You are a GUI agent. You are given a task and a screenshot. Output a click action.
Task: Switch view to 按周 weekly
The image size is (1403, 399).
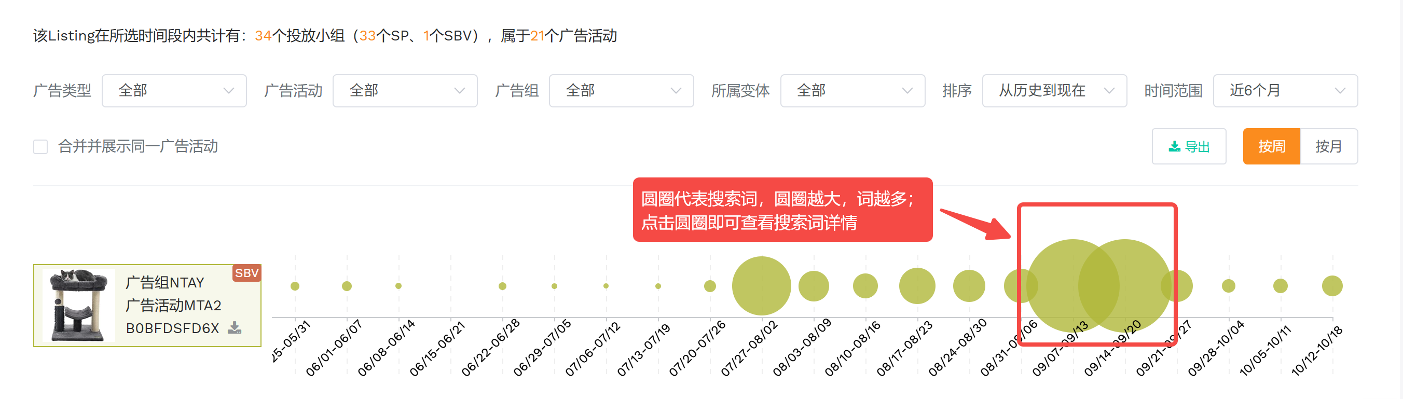click(x=1271, y=146)
